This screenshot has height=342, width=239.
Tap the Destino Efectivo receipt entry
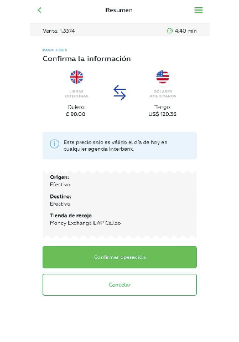(x=60, y=200)
